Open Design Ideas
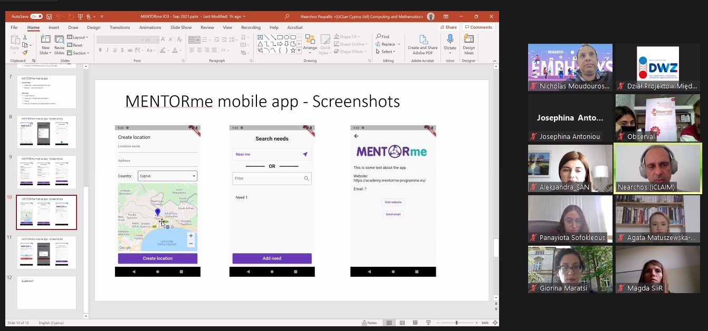708x331 pixels. (x=469, y=44)
